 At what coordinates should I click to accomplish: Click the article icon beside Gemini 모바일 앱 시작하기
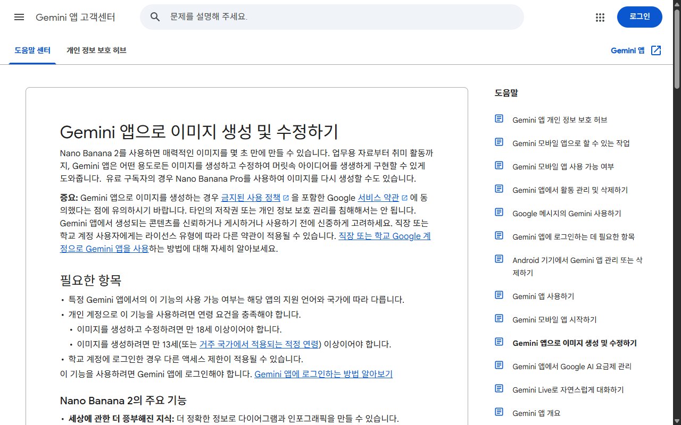499,319
